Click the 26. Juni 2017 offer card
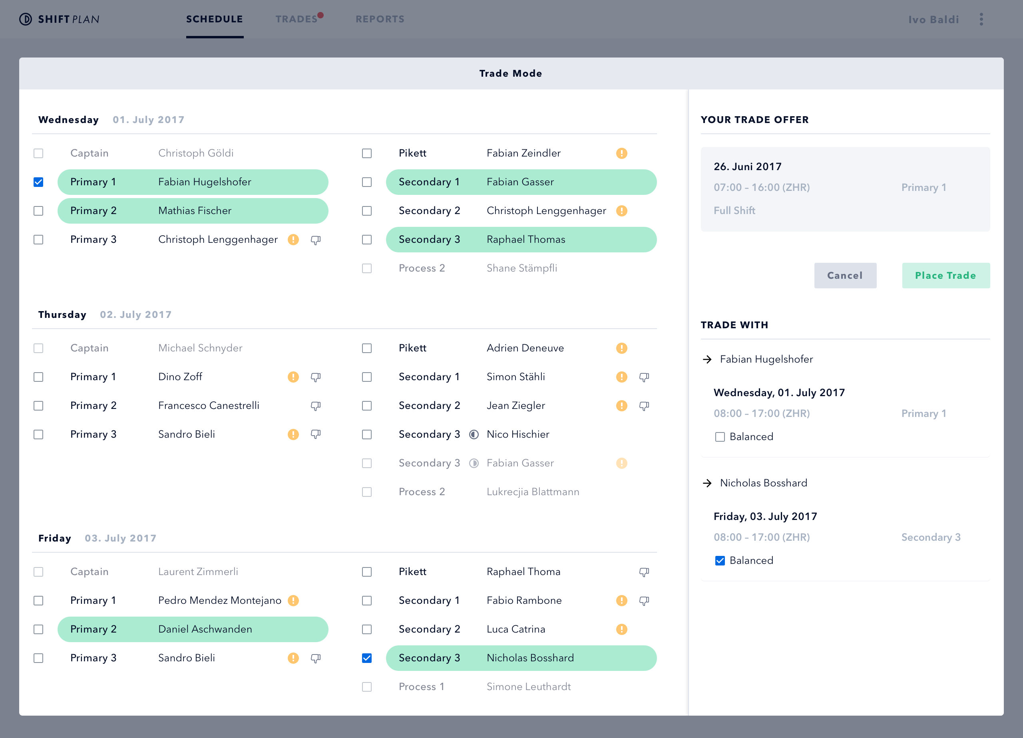Image resolution: width=1023 pixels, height=738 pixels. 845,189
